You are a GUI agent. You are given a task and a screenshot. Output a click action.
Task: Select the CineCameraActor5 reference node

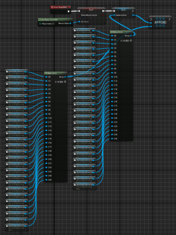(85, 56)
